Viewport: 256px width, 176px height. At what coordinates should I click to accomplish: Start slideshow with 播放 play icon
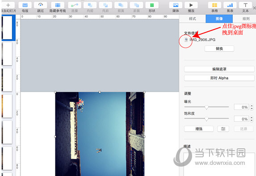tap(191, 5)
